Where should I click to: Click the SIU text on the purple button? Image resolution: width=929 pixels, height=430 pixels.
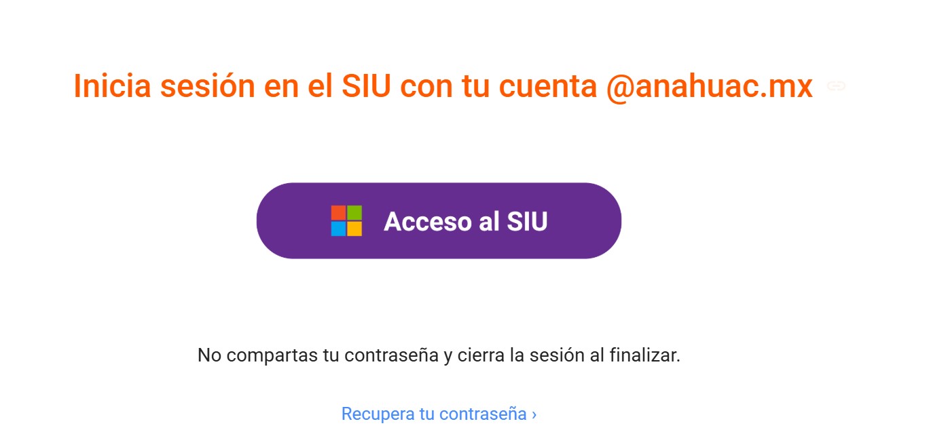pyautogui.click(x=526, y=222)
